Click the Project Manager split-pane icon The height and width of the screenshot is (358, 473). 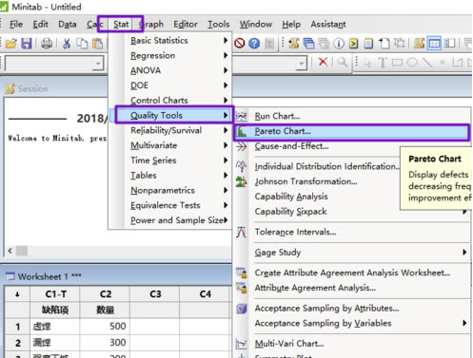[x=449, y=43]
